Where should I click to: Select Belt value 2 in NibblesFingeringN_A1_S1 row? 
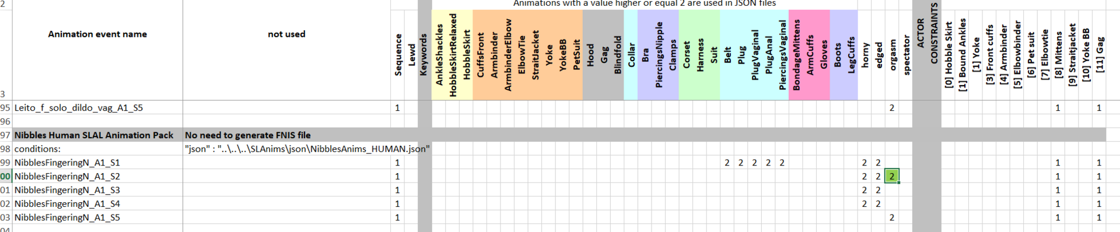pyautogui.click(x=727, y=163)
